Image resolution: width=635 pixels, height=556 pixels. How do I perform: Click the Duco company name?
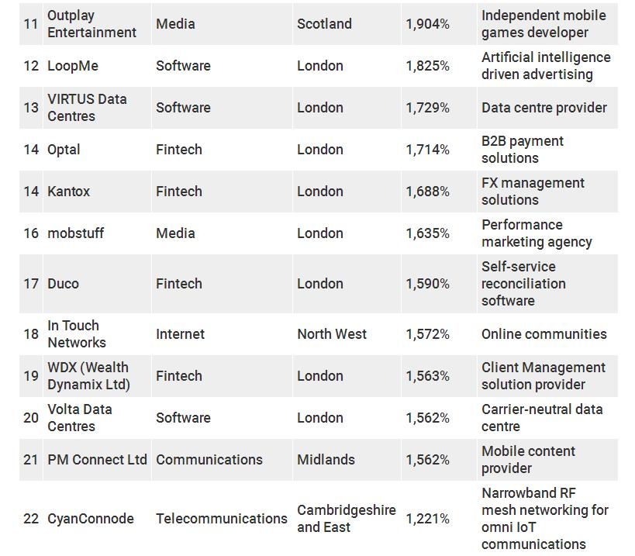tap(63, 284)
